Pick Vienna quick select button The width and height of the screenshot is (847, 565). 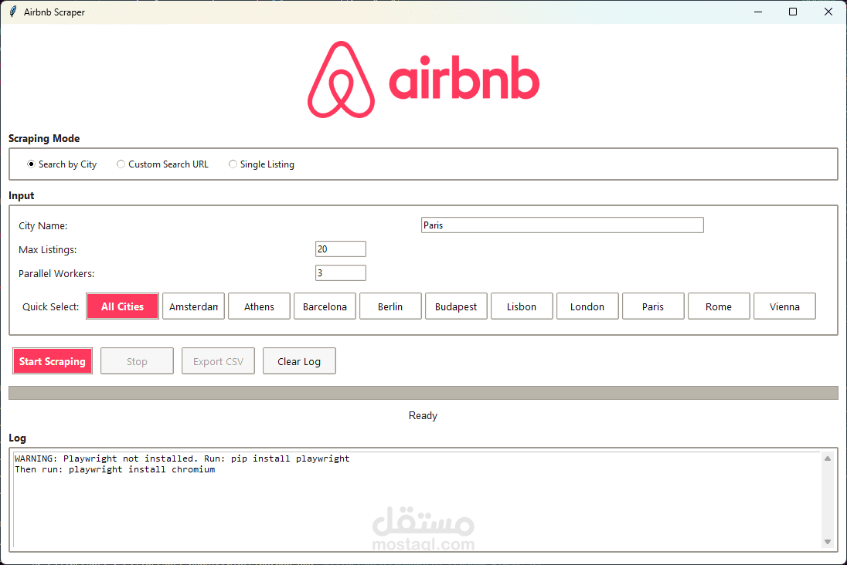coord(784,306)
